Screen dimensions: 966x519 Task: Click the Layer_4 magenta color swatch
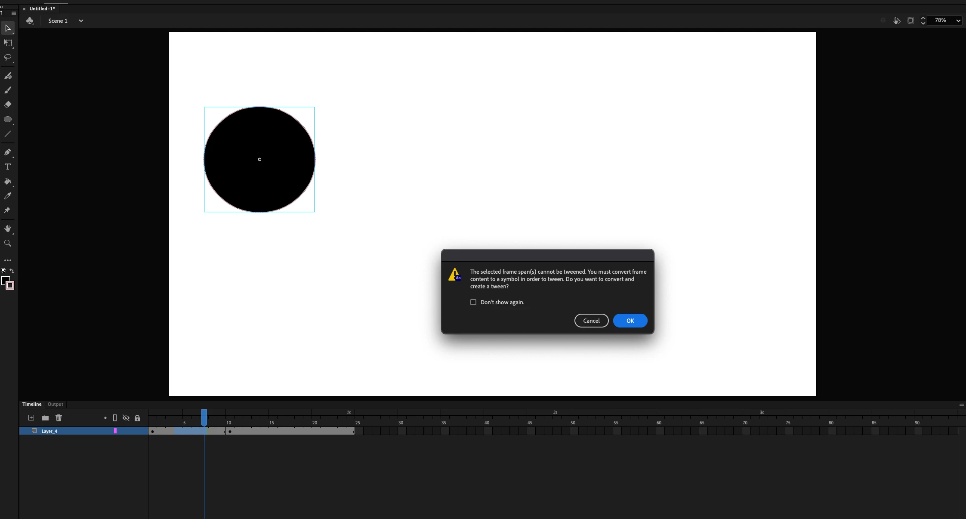(x=115, y=431)
